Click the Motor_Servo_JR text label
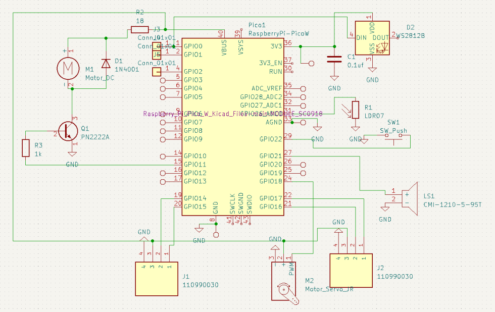 tap(328, 289)
